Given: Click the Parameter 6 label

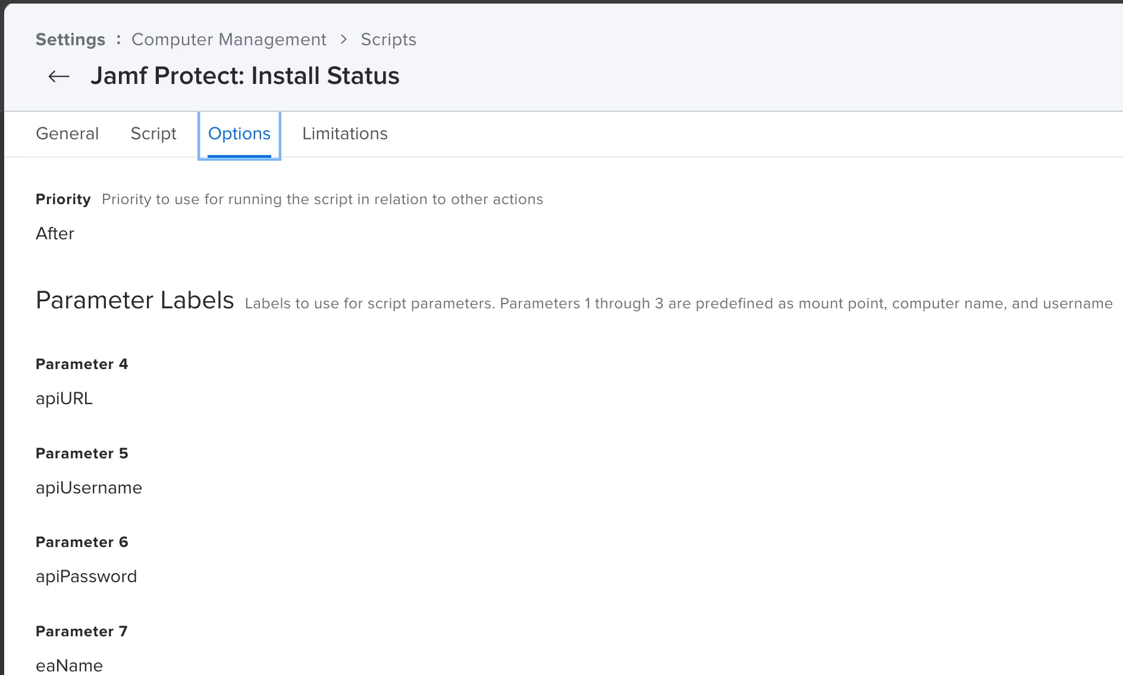Looking at the screenshot, I should click(82, 542).
